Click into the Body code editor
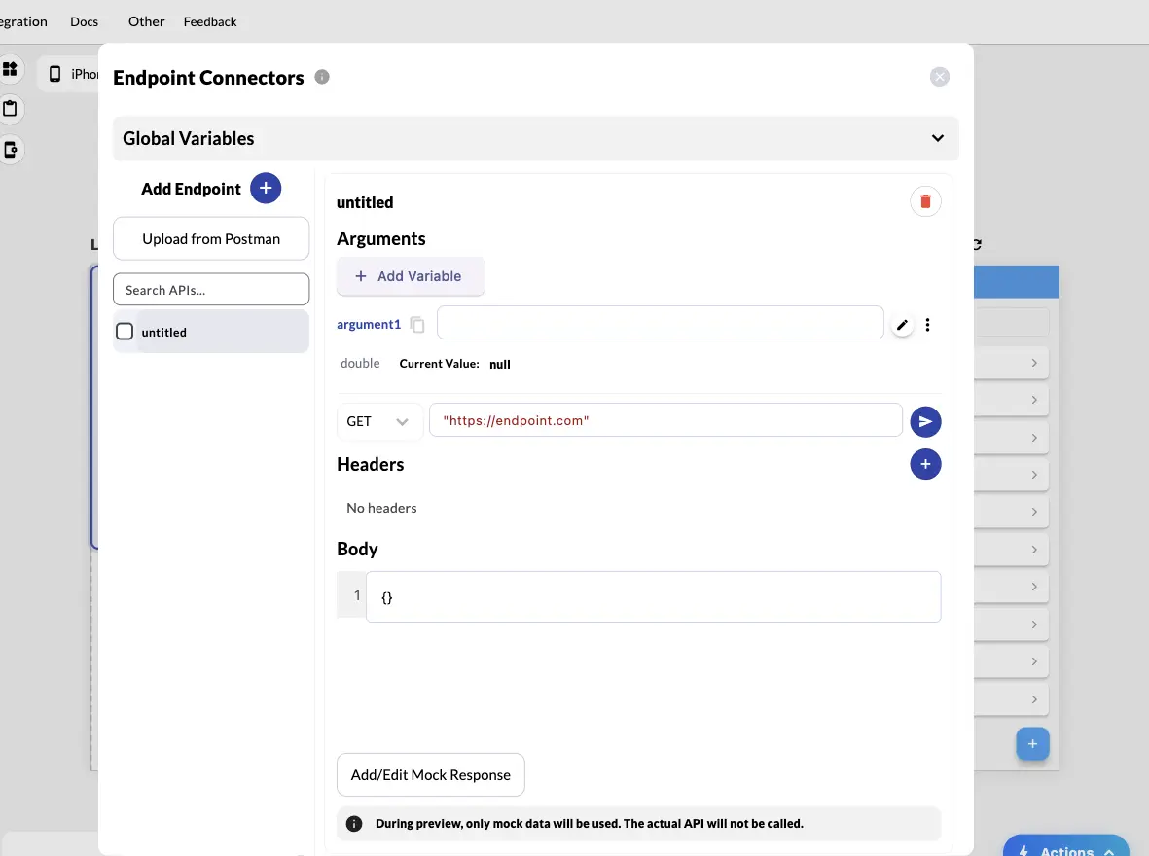This screenshot has width=1149, height=856. (x=653, y=596)
